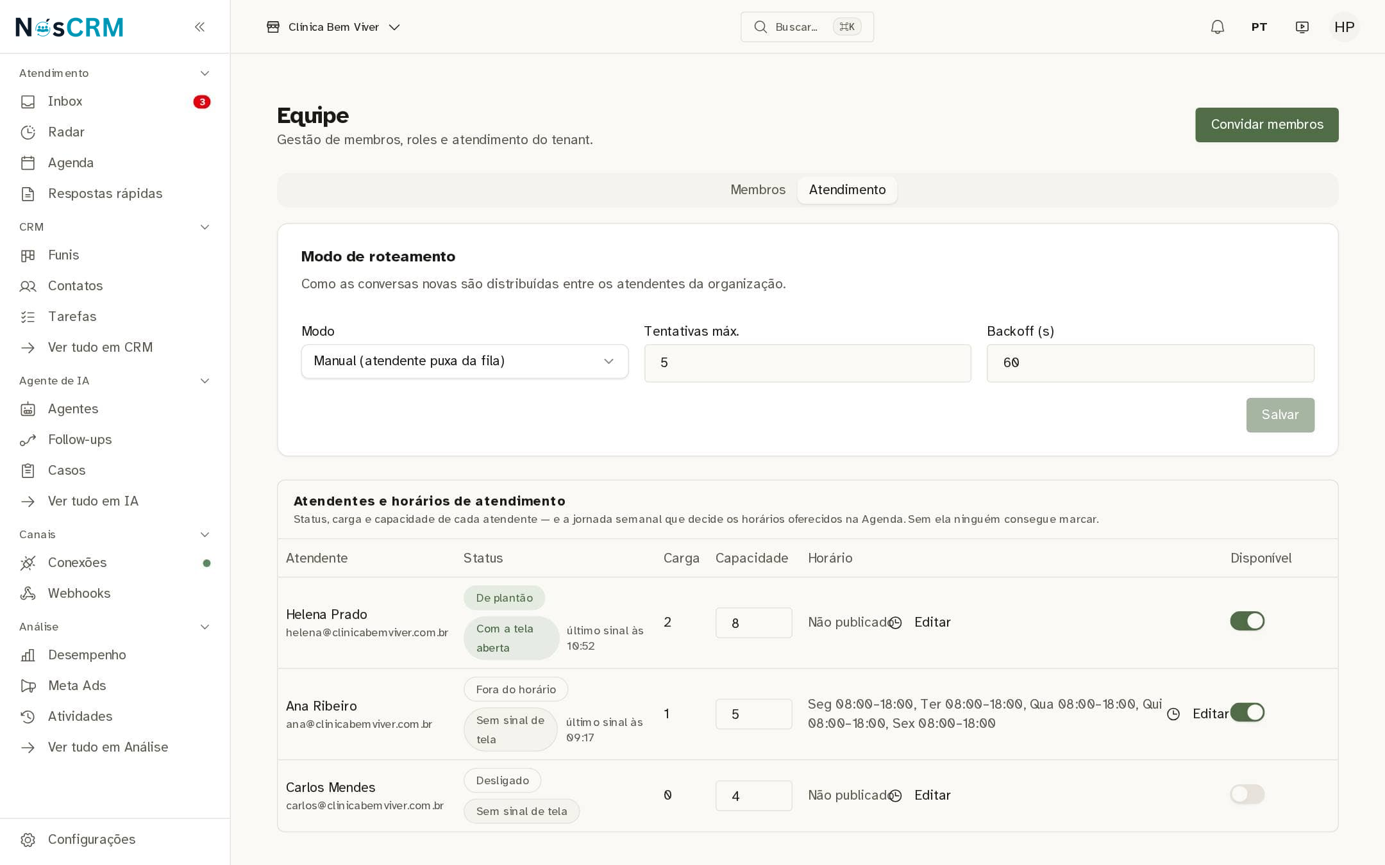Click the Tentativas máx. field
1385x865 pixels.
pos(807,363)
